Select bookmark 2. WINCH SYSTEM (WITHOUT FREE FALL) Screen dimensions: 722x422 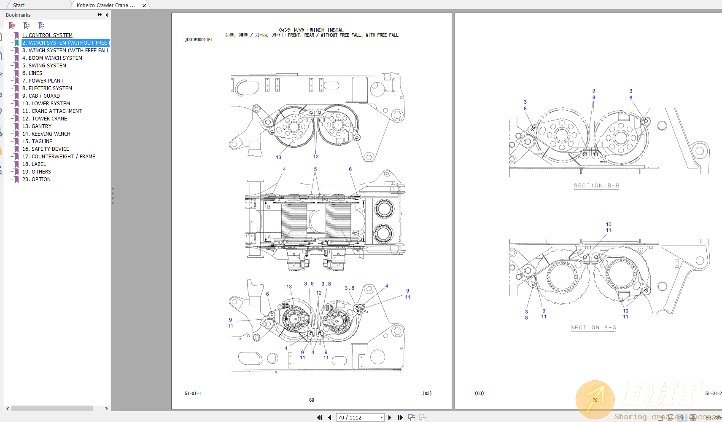(65, 43)
